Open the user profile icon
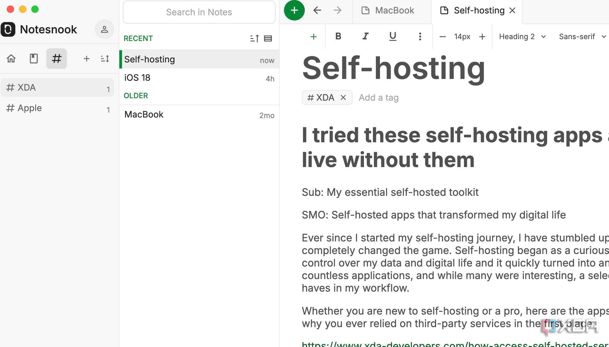This screenshot has height=347, width=609. coord(104,29)
